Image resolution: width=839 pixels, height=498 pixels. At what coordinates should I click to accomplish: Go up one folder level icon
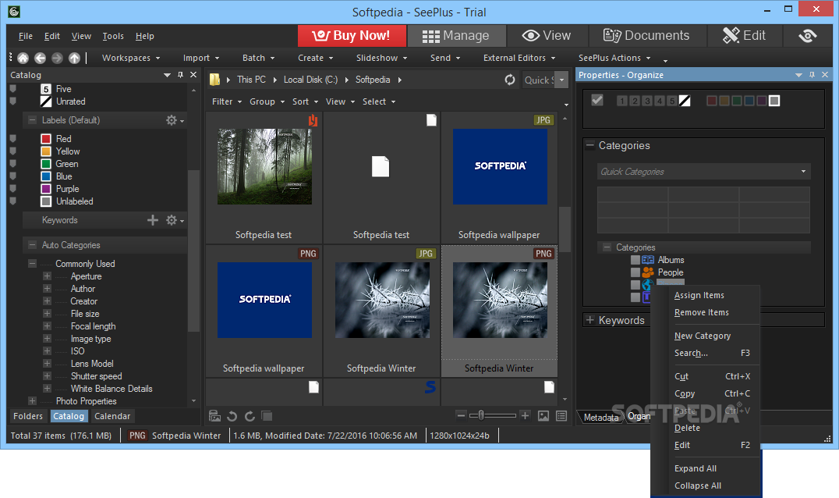pyautogui.click(x=74, y=58)
